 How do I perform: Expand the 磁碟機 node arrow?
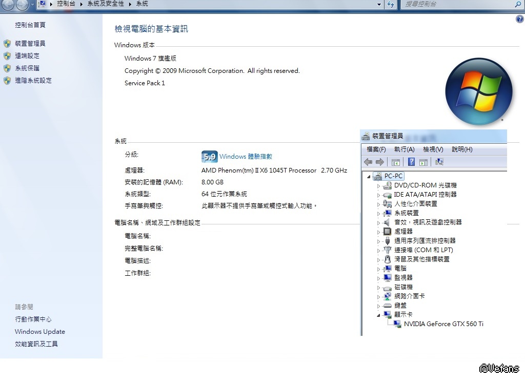click(x=379, y=288)
